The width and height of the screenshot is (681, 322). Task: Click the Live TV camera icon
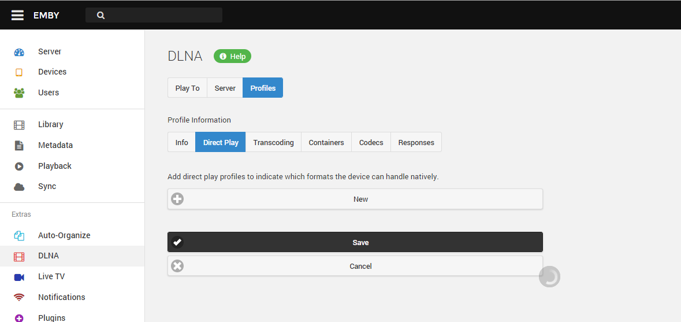19,277
